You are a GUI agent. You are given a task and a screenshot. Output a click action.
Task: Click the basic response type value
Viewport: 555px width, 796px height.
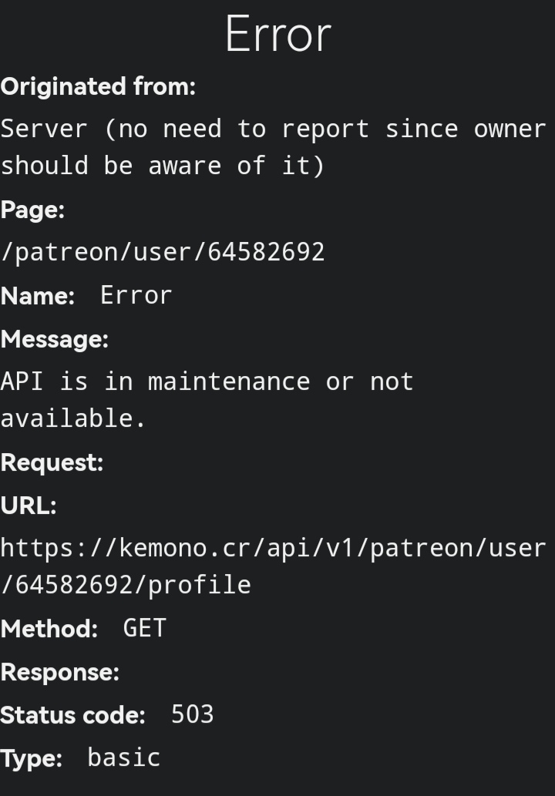123,757
